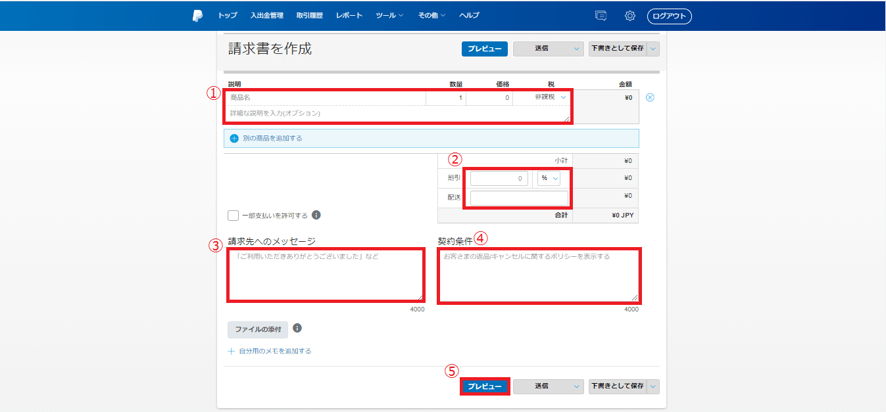886x412 pixels.
Task: Click info icon next to ファイルの添付
Action: 297,328
